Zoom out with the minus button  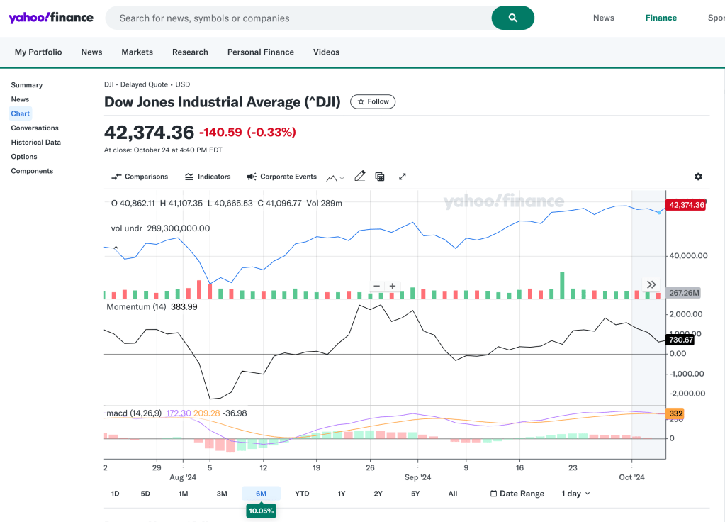coord(377,286)
